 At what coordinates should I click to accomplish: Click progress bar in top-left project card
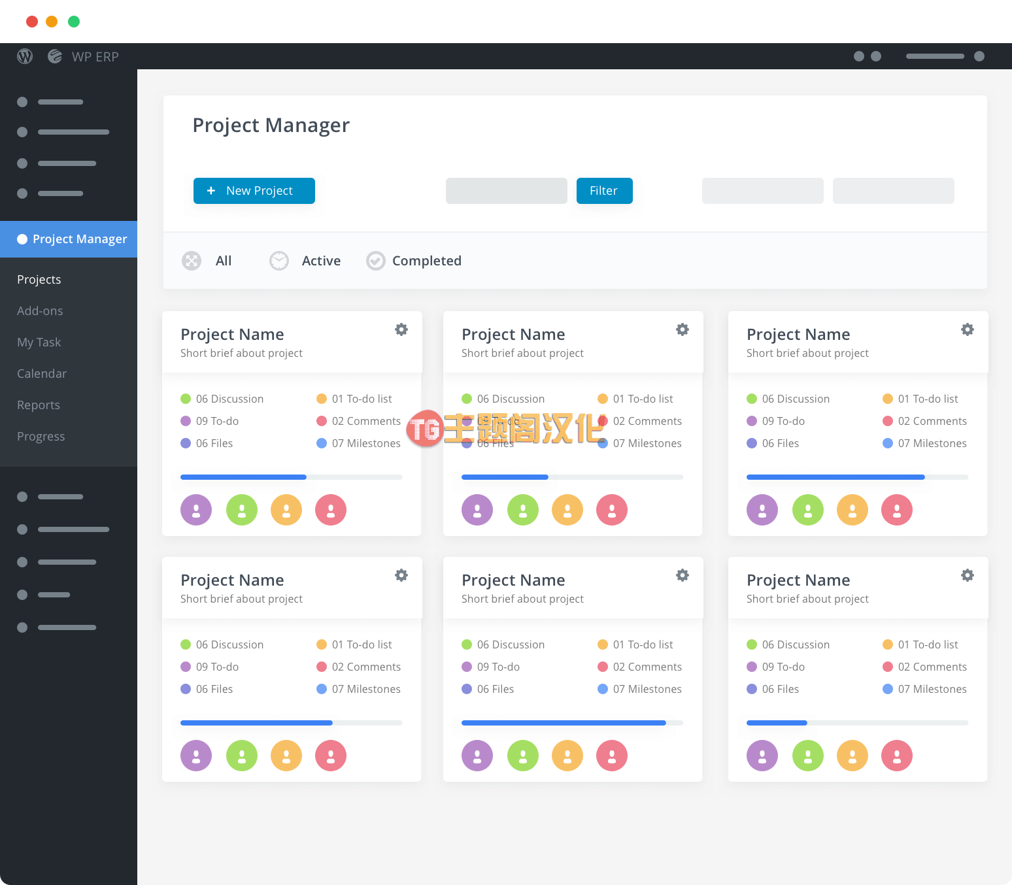coord(292,477)
